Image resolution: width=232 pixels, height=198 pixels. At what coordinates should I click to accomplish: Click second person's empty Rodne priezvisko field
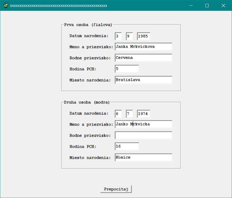click(143, 135)
